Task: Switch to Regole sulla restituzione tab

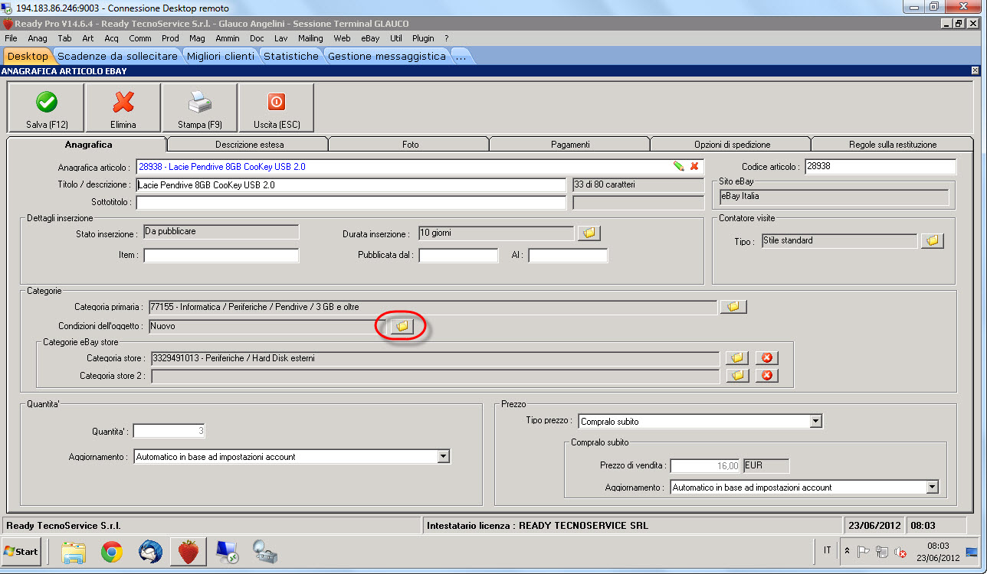Action: [x=893, y=144]
